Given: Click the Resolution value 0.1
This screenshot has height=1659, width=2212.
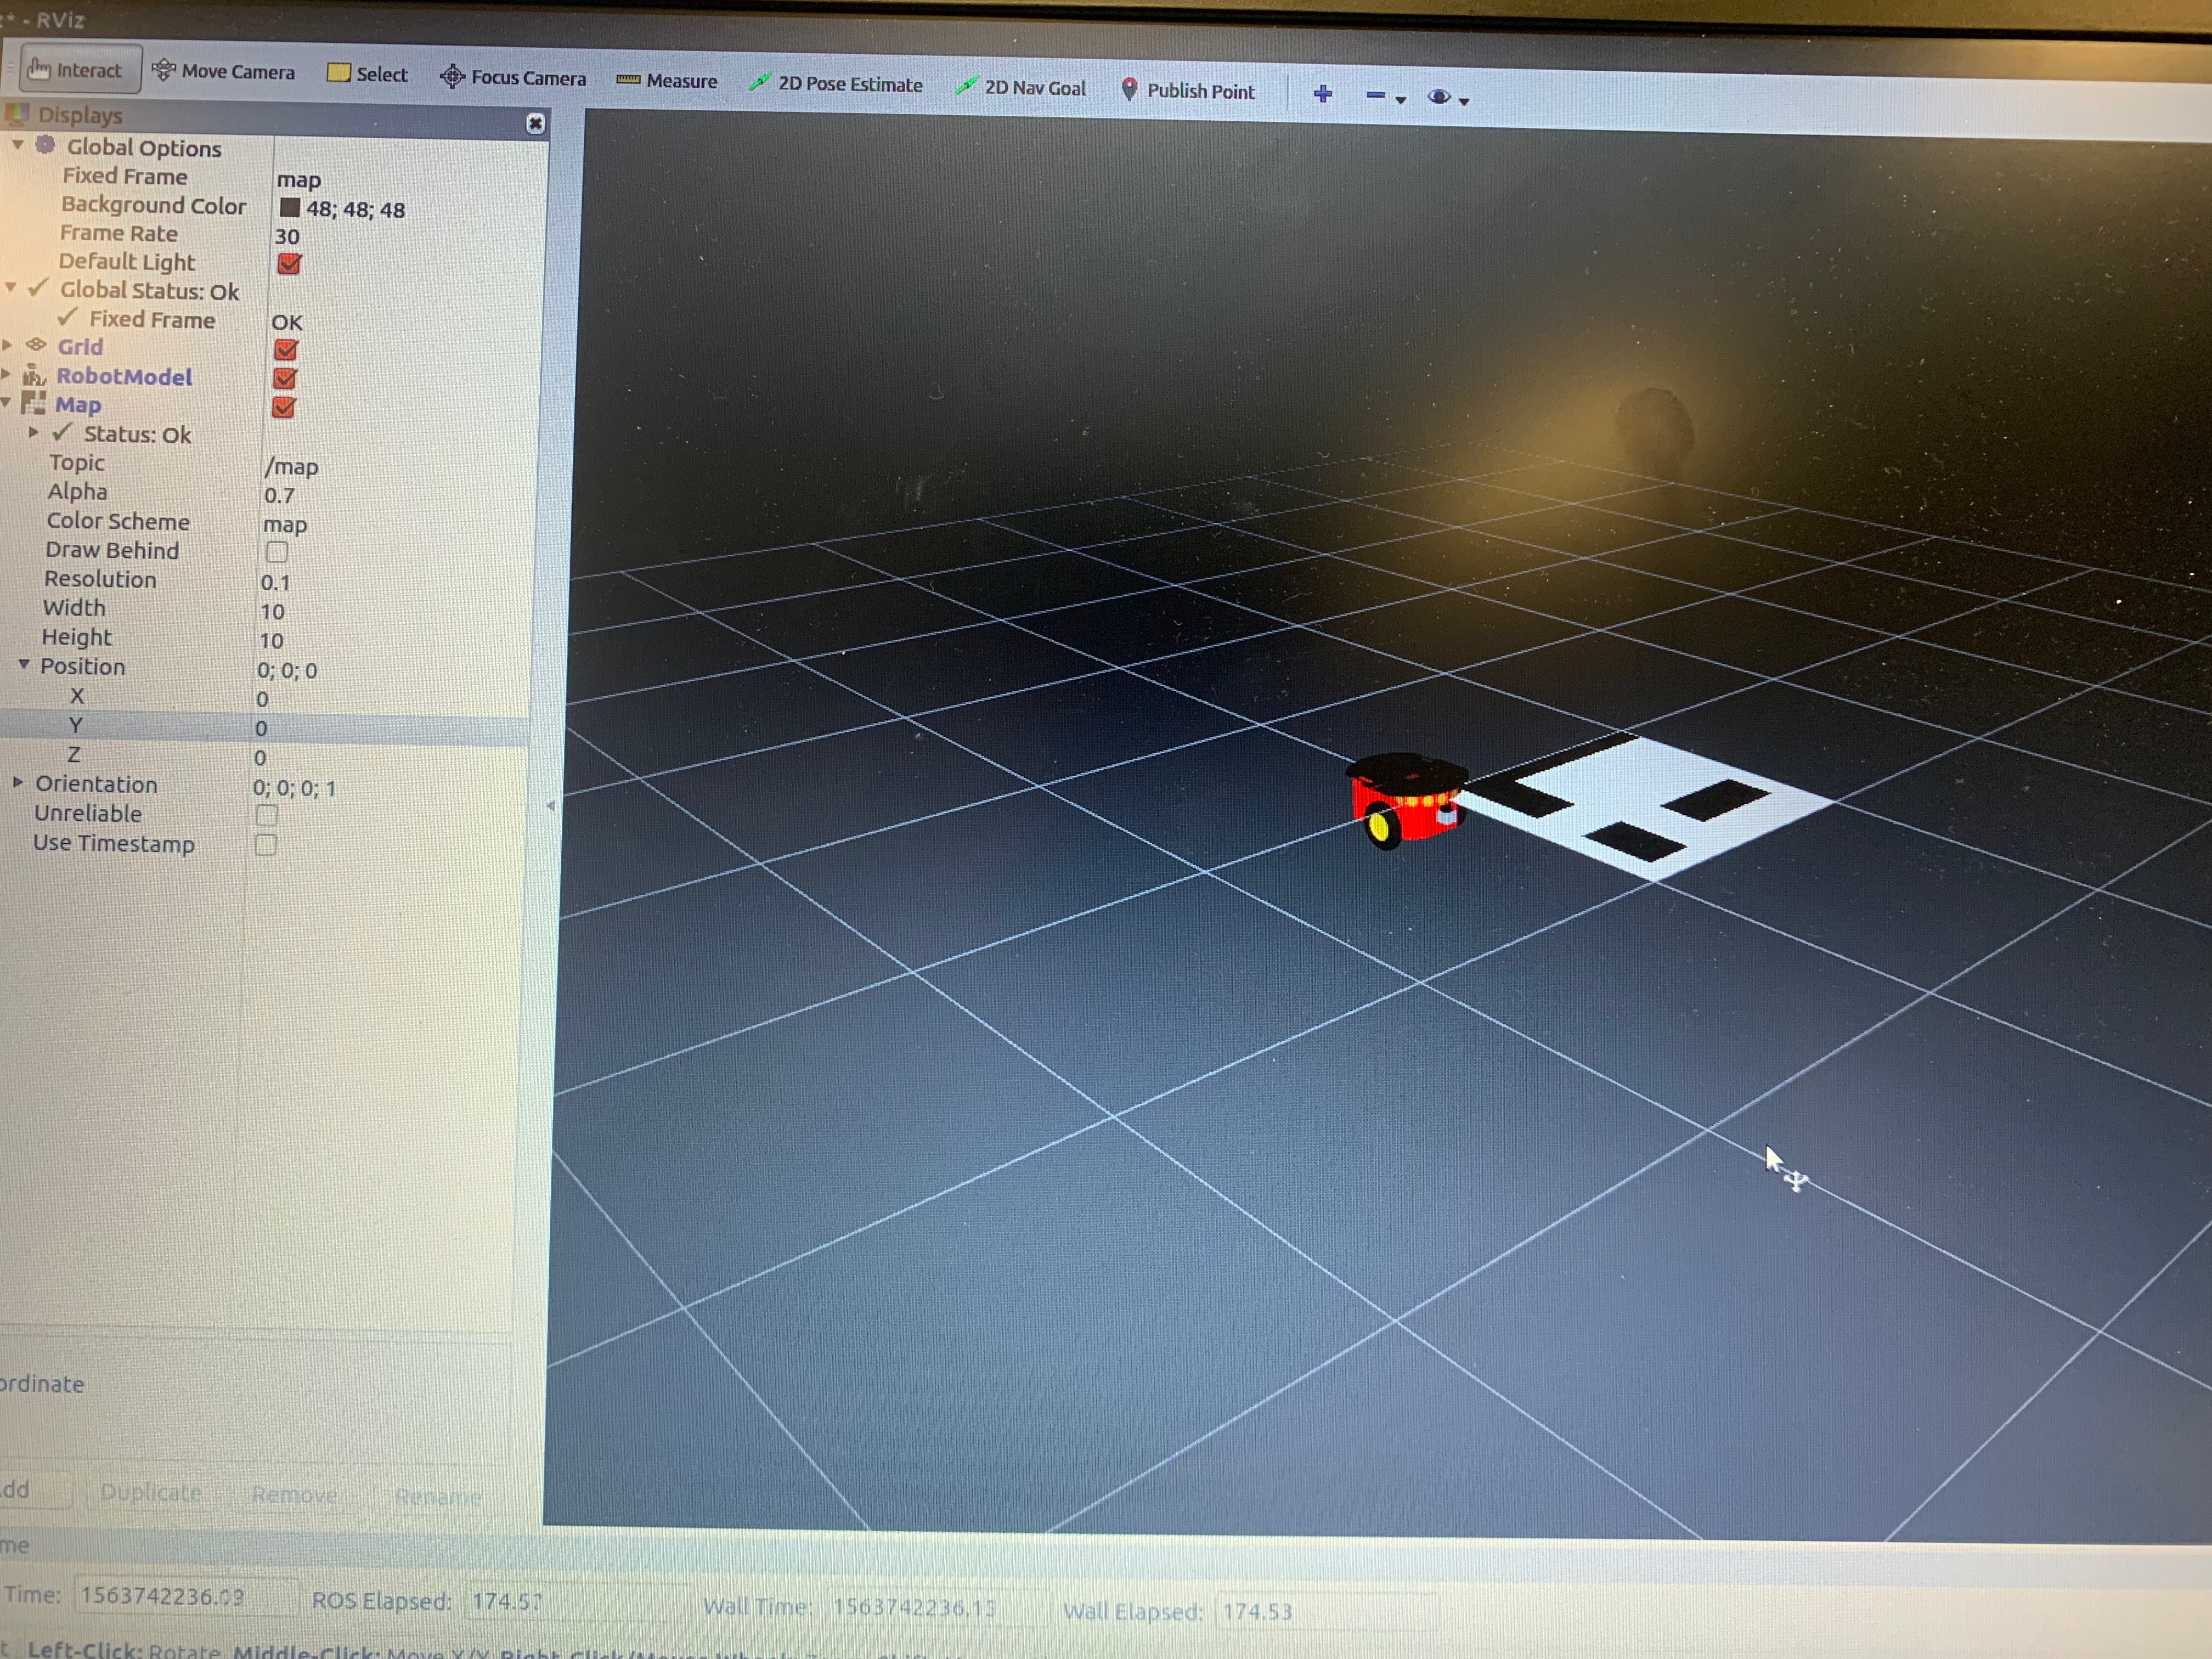Looking at the screenshot, I should pyautogui.click(x=275, y=582).
